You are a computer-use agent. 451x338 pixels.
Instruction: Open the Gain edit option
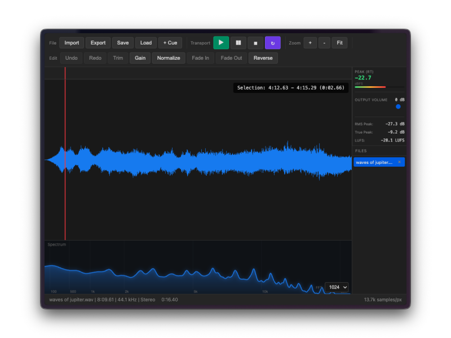[x=140, y=58]
